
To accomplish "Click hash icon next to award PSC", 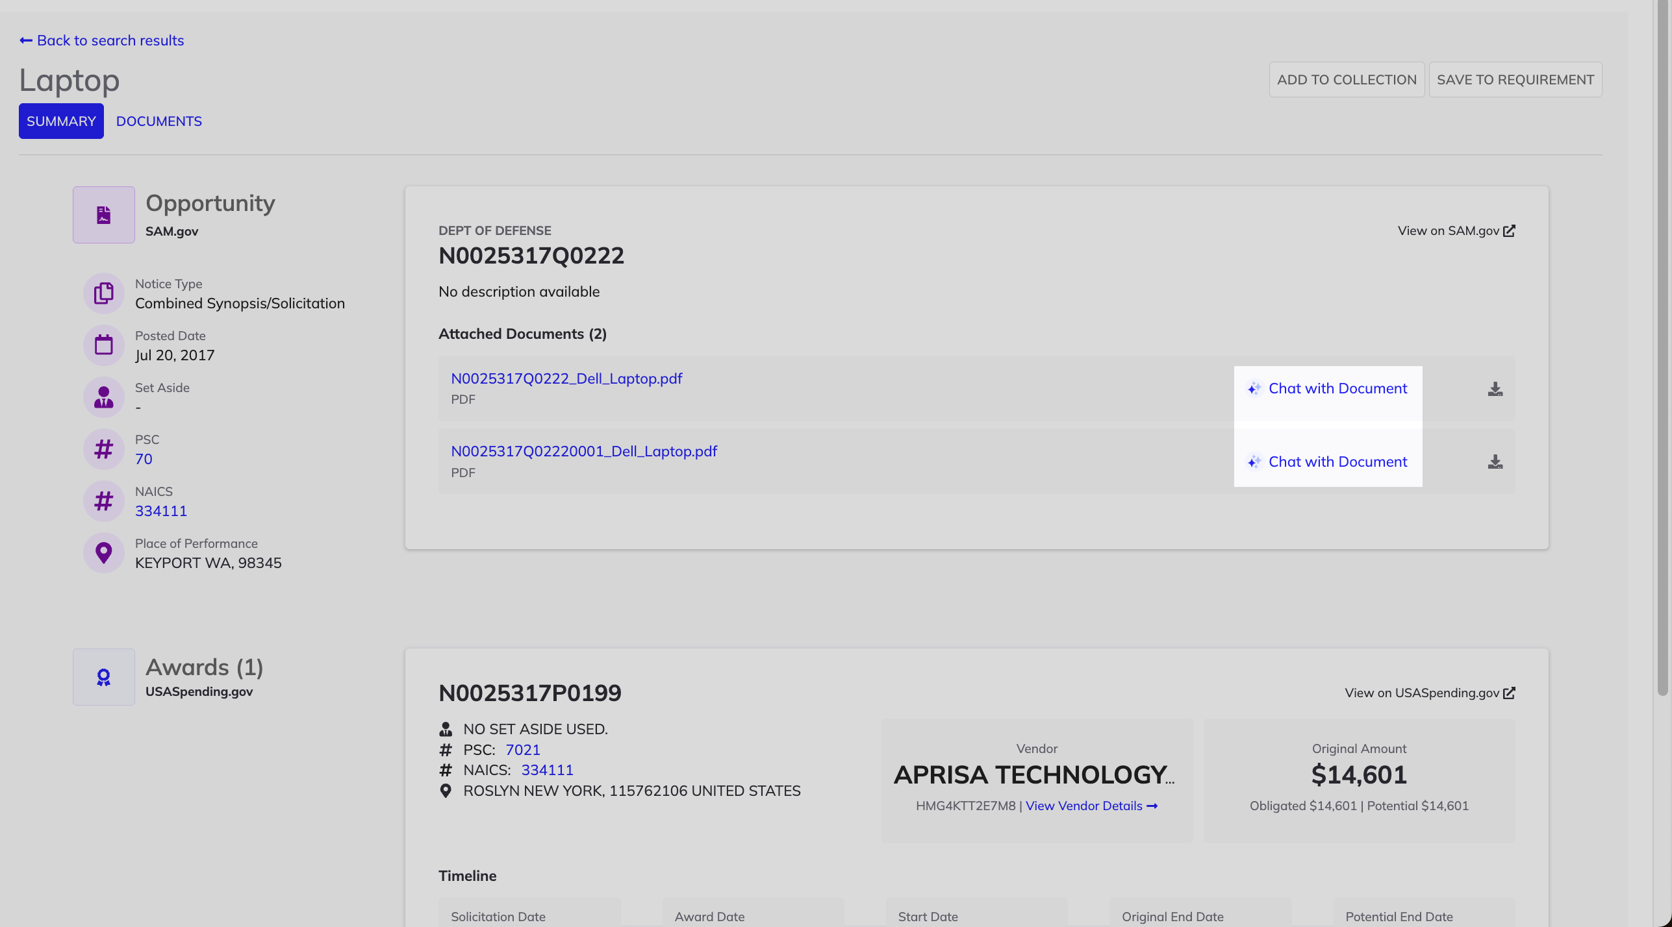I will click(446, 750).
